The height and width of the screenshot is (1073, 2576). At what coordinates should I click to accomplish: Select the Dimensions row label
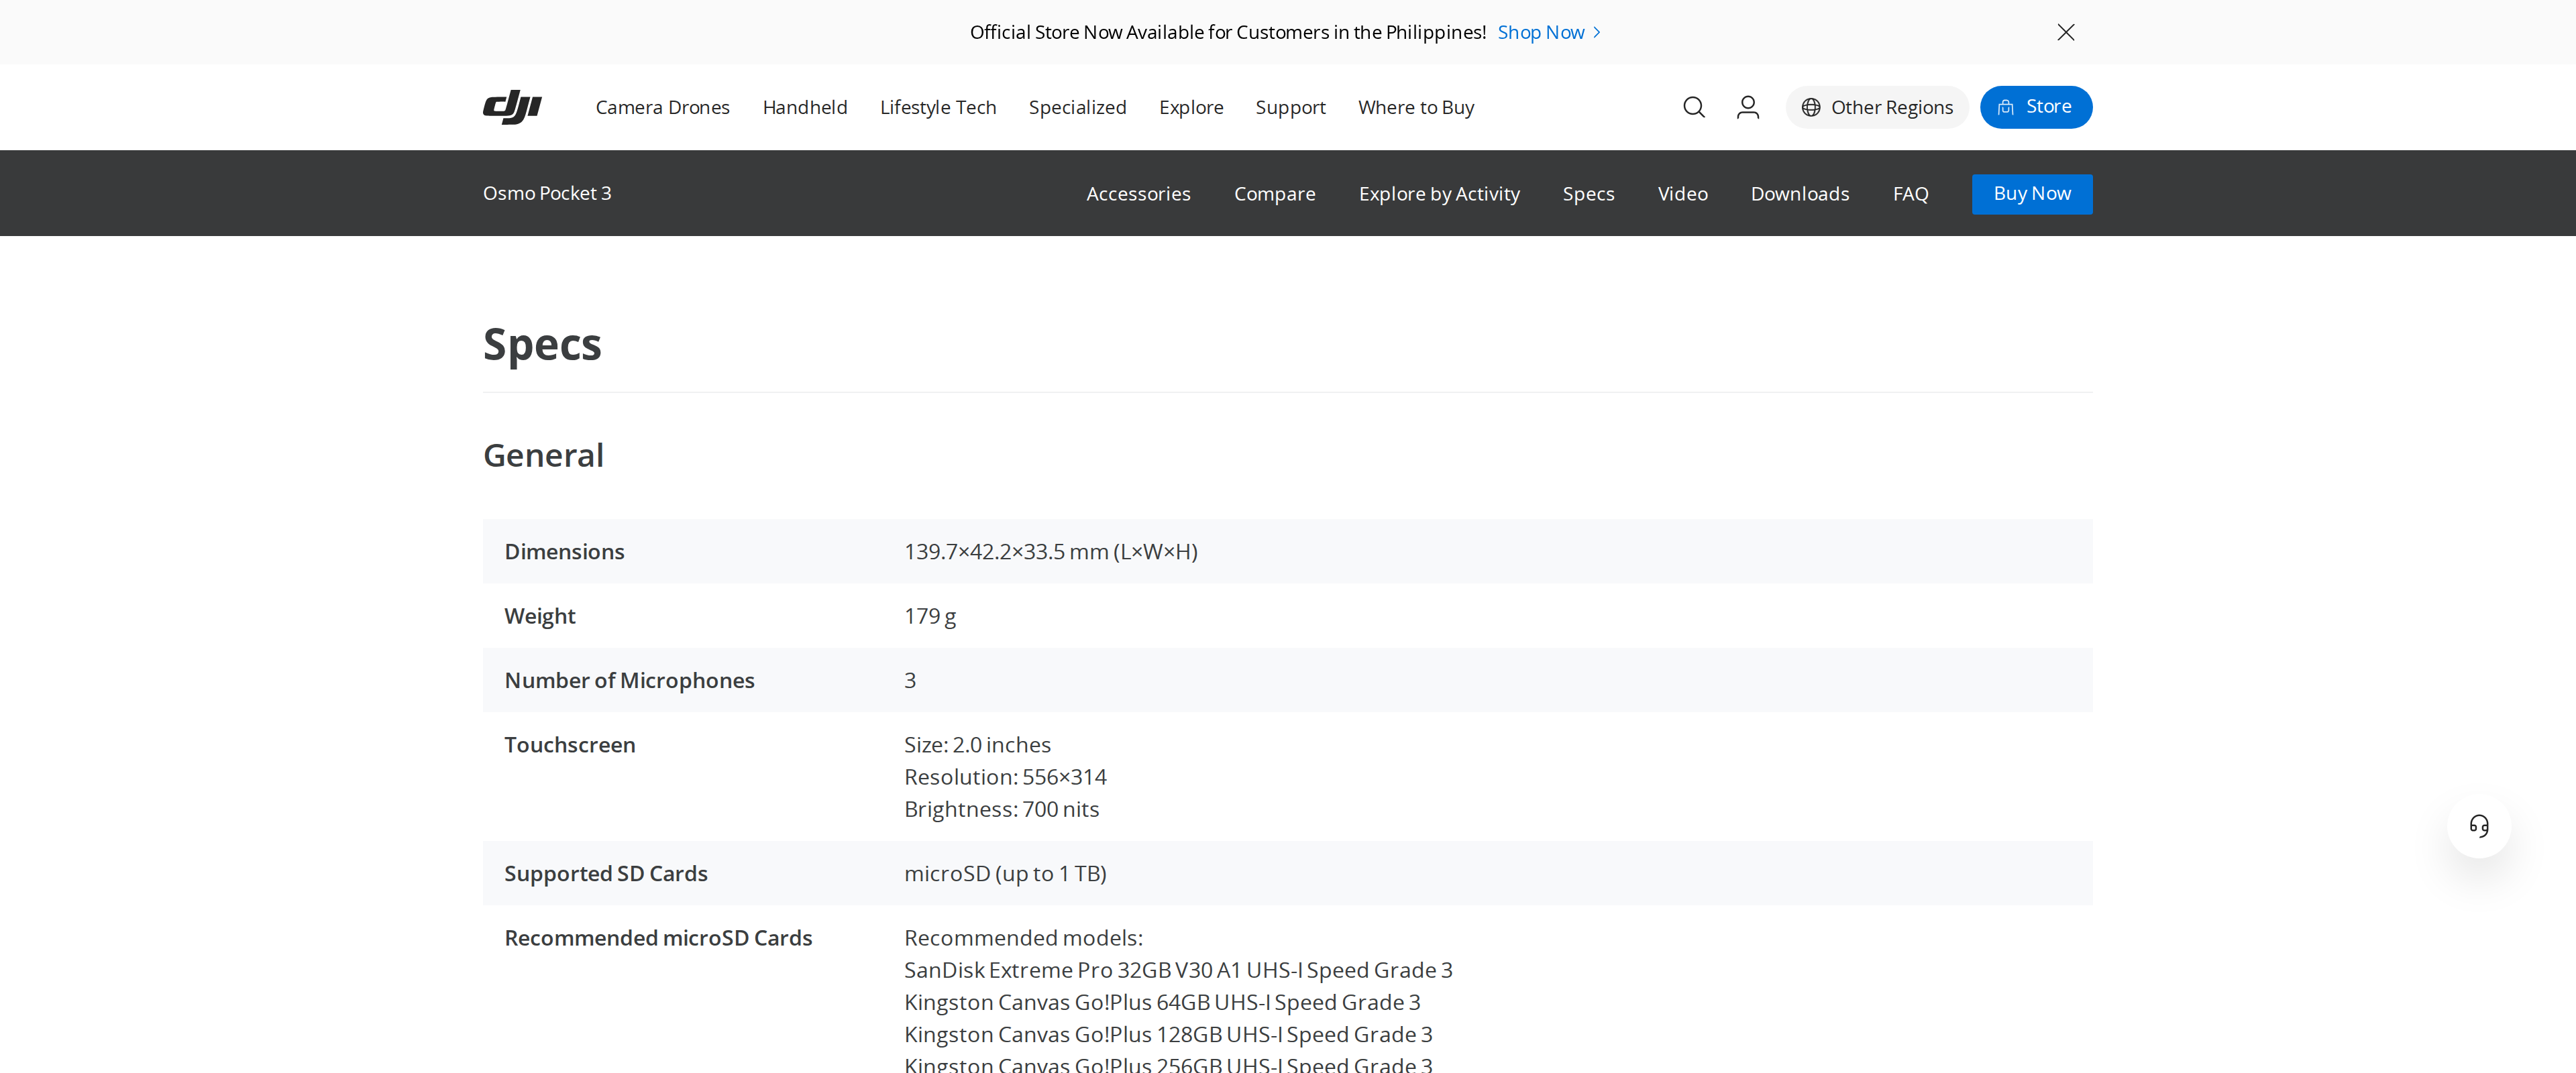[564, 552]
